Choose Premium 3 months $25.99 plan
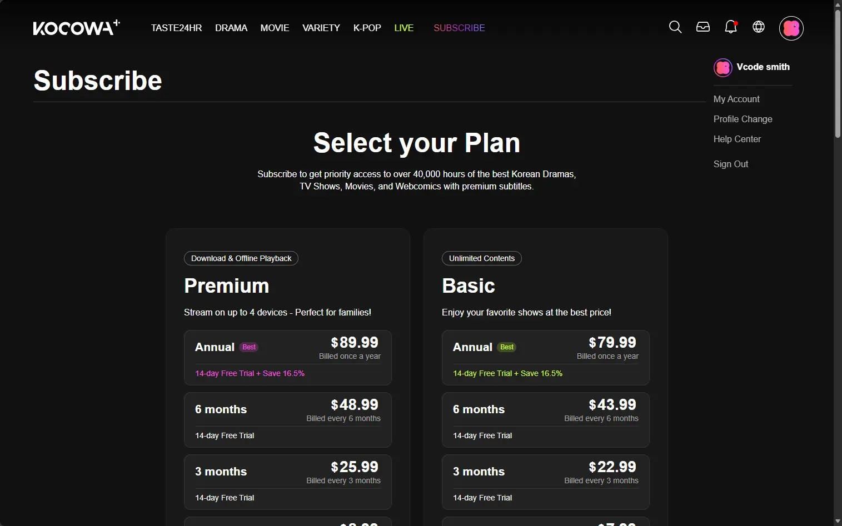This screenshot has height=526, width=842. 288,482
